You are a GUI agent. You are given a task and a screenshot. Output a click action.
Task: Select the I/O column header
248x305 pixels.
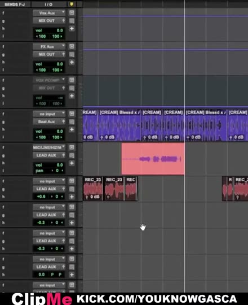(48, 5)
